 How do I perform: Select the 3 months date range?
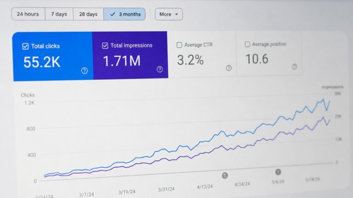pyautogui.click(x=125, y=14)
